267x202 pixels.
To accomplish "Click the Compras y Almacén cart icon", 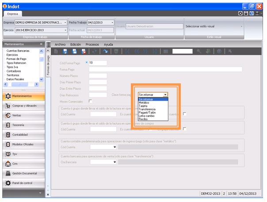I will click(x=8, y=106).
